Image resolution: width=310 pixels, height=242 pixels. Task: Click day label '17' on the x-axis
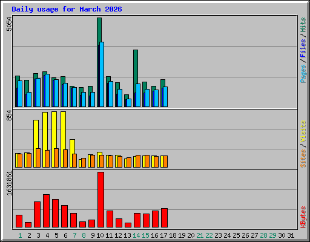pos(163,235)
